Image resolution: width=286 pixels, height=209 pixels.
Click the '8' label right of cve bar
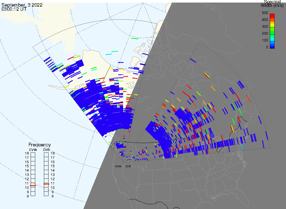click(53, 197)
